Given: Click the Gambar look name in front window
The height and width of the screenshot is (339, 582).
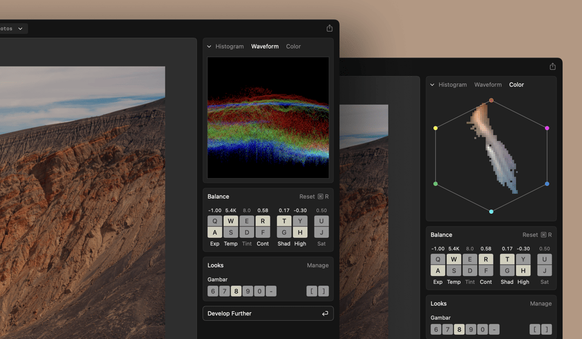Looking at the screenshot, I should coord(217,279).
